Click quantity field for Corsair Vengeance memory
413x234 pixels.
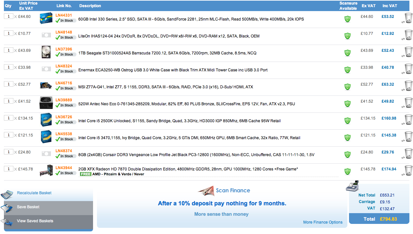point(8,152)
